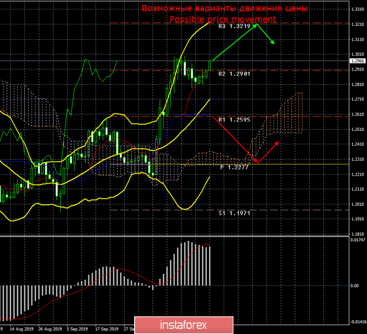The width and height of the screenshot is (367, 334).
Task: Click the R2 1.2901 resistance label
Action: tap(235, 74)
